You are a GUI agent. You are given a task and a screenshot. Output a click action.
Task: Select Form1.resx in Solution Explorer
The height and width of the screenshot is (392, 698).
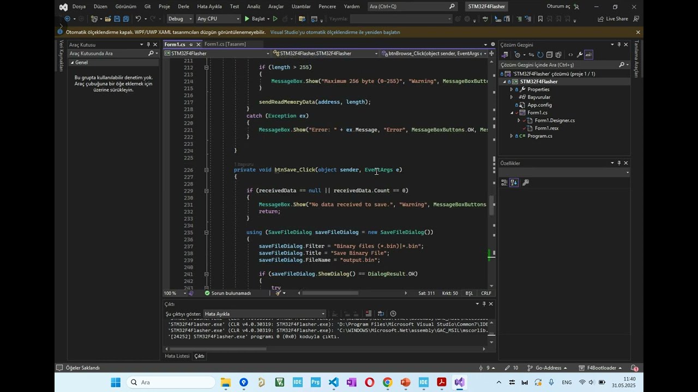546,128
